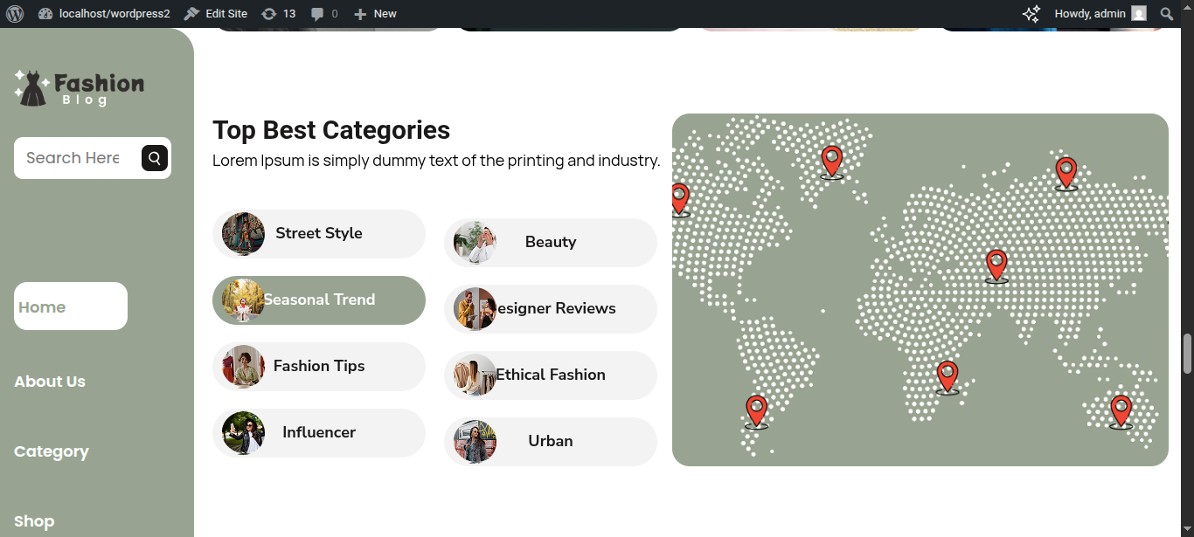The width and height of the screenshot is (1194, 537).
Task: Open the localhost/wordpress2 site menu
Action: (104, 14)
